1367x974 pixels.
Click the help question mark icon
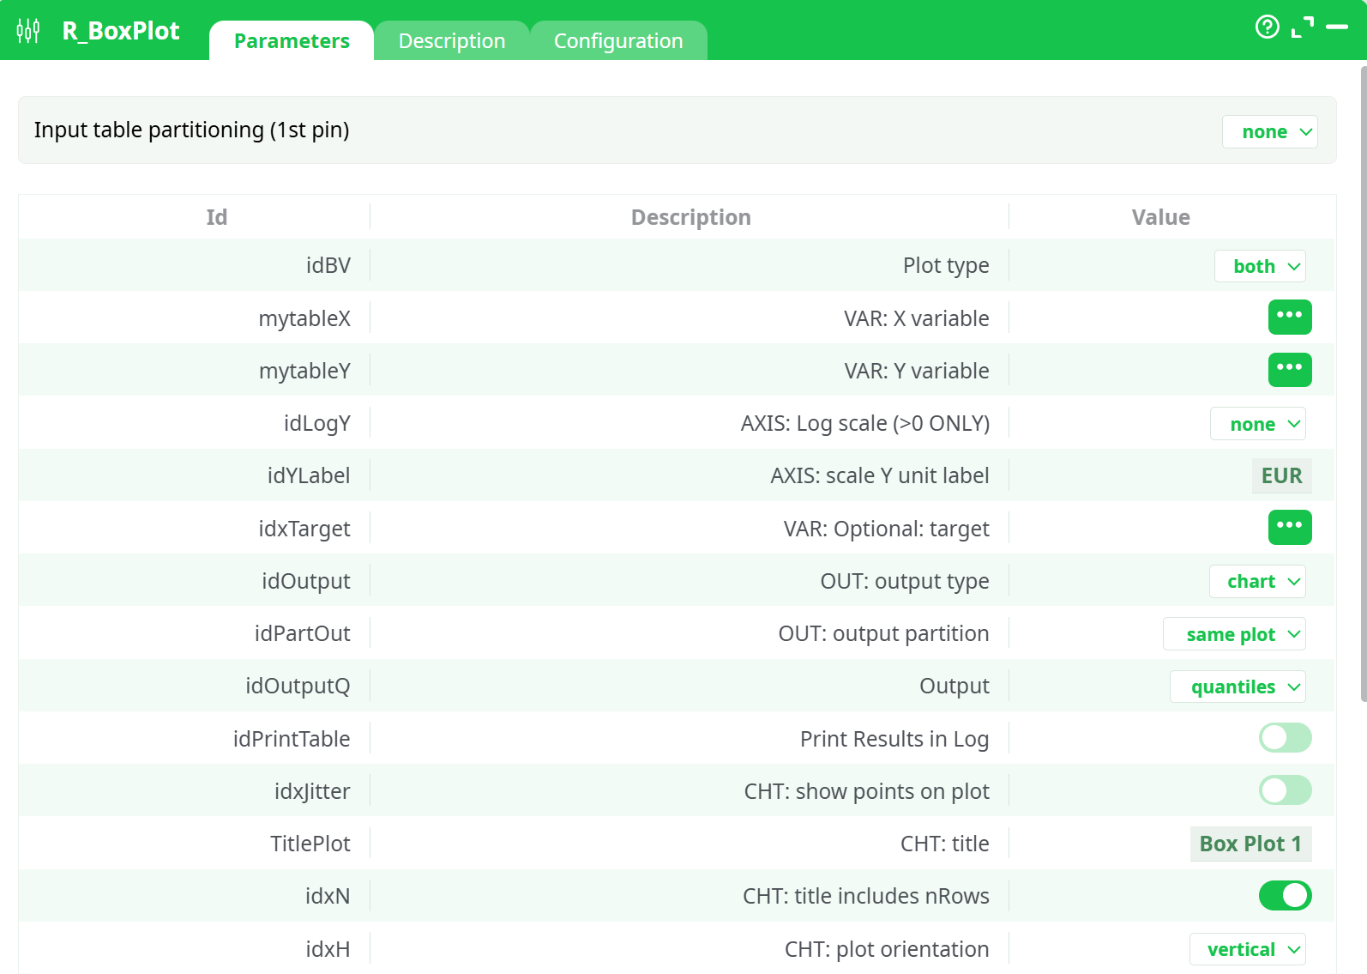point(1267,27)
